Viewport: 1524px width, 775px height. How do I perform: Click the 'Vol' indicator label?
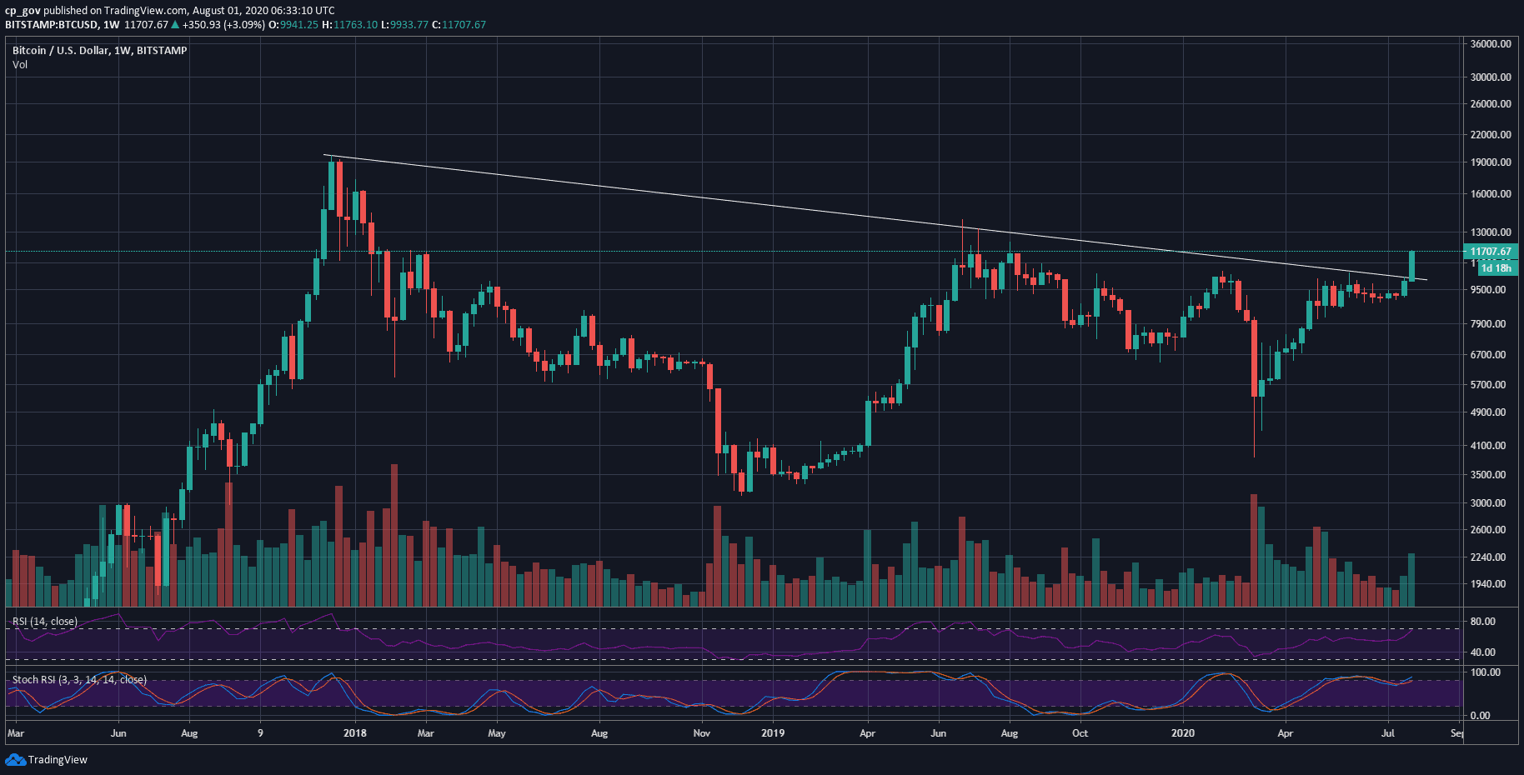(20, 64)
